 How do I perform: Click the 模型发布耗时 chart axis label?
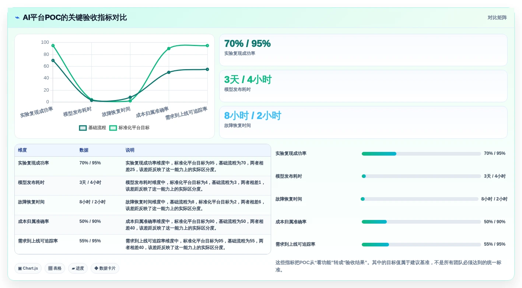point(77,112)
